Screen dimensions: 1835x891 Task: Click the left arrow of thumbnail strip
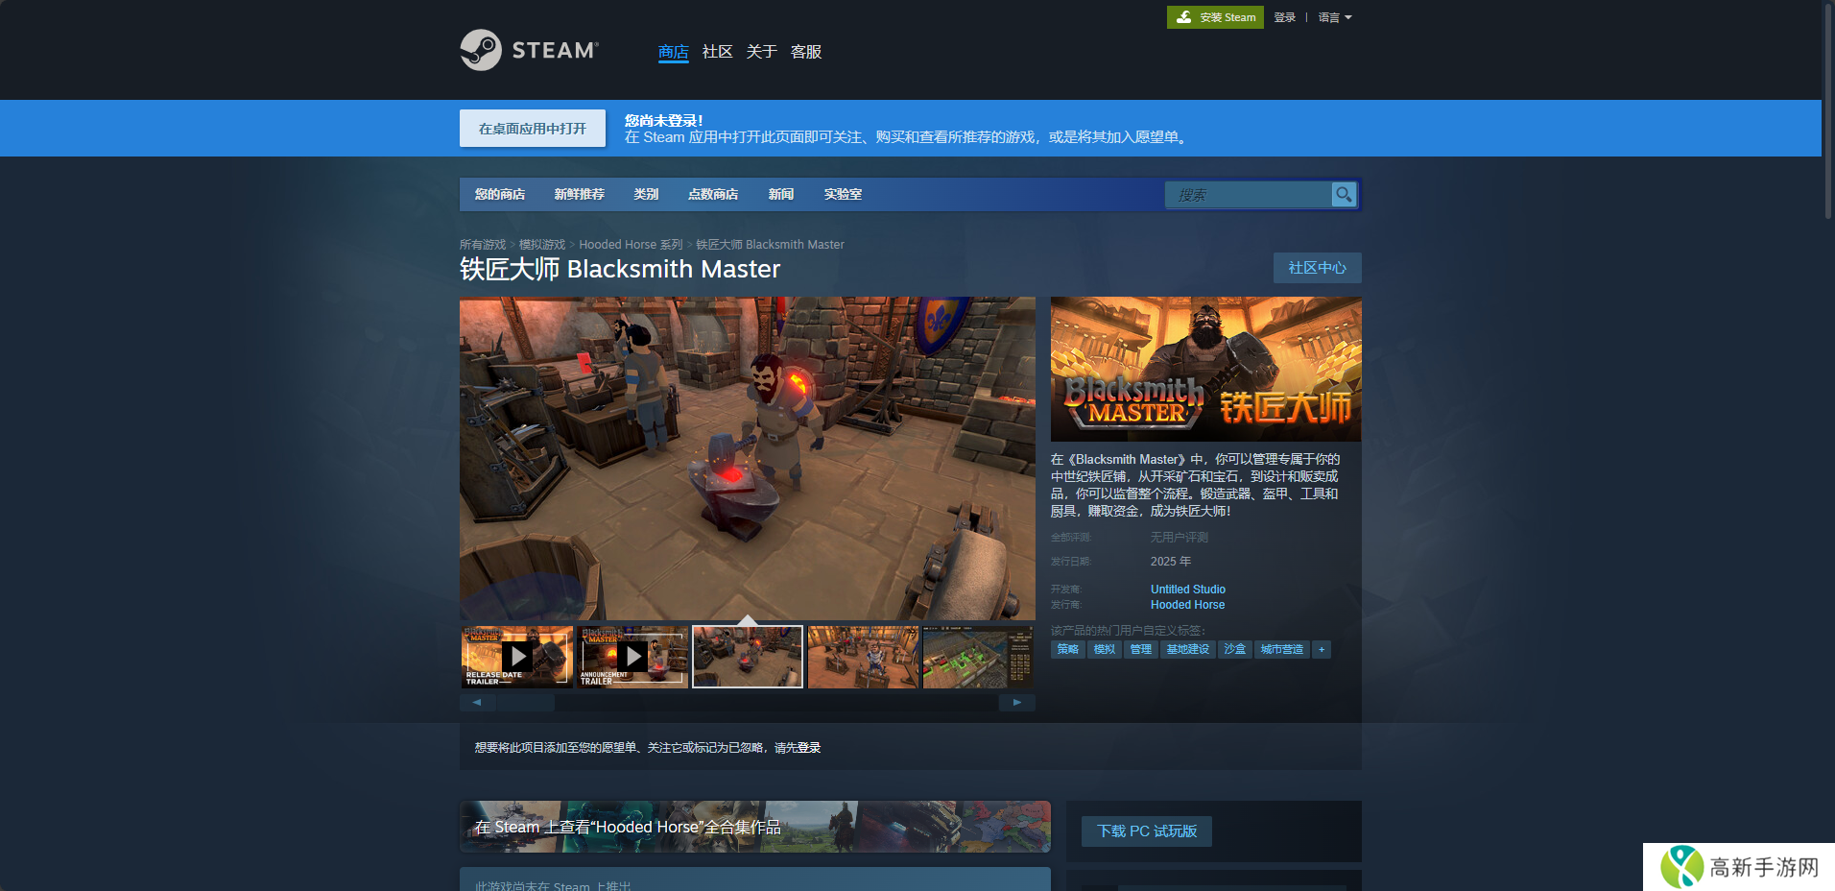[477, 703]
